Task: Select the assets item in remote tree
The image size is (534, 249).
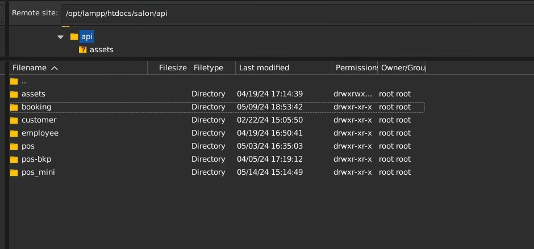Action: (x=101, y=49)
